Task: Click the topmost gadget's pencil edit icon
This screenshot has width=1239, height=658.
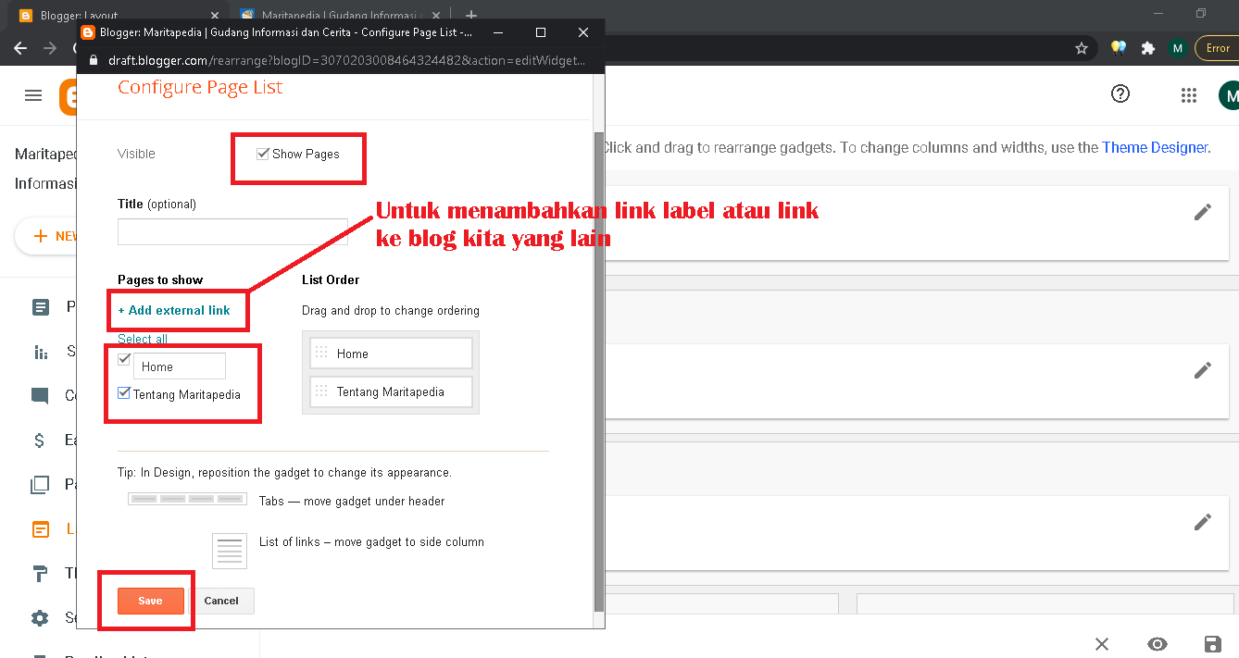Action: tap(1203, 212)
